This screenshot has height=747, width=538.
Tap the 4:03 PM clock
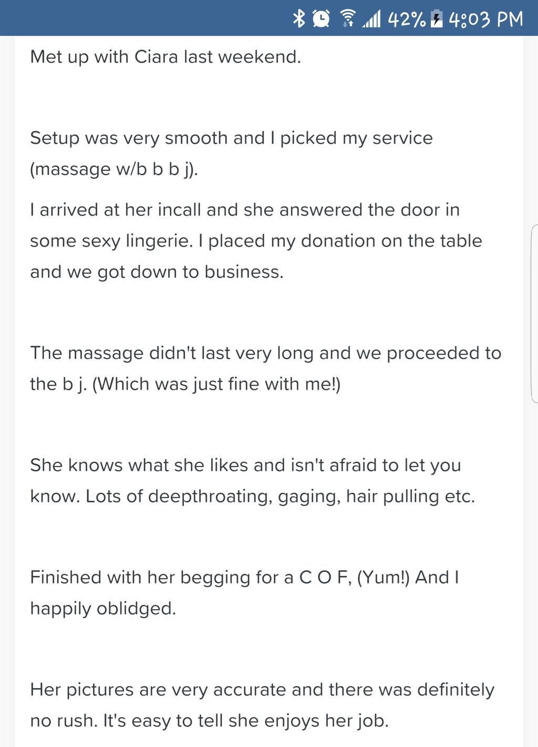486,19
